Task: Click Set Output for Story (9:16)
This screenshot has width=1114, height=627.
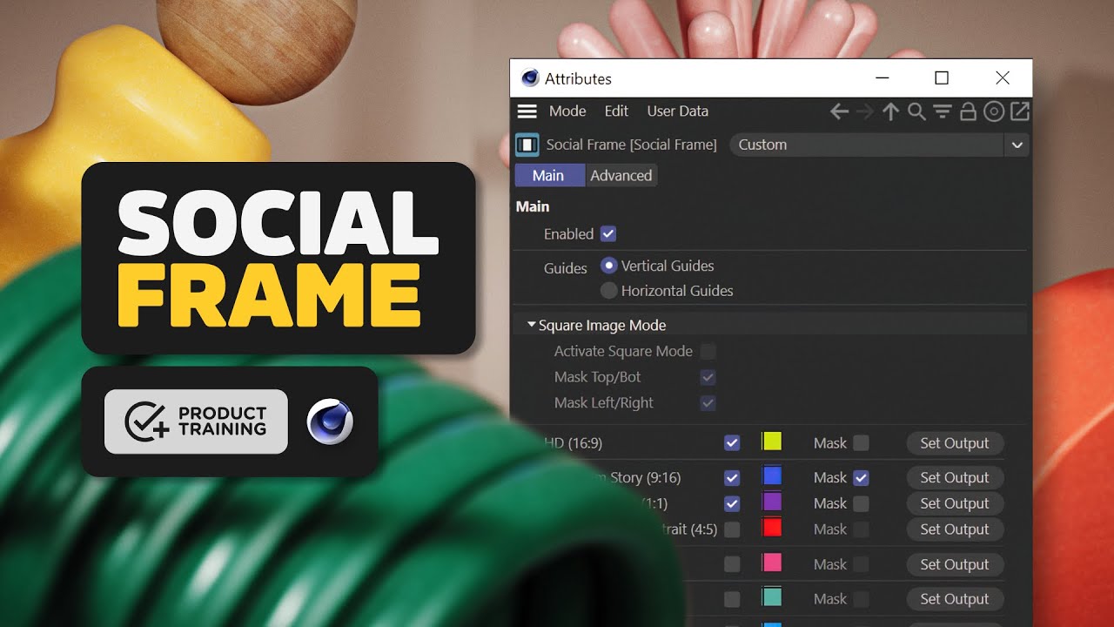Action: click(955, 477)
